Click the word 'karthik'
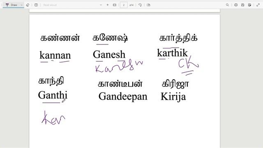This screenshot has height=148, width=263. (172, 53)
